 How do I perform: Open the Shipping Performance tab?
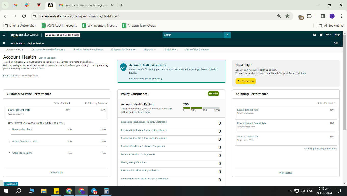point(123,50)
